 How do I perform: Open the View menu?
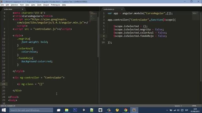(x=27, y=5)
